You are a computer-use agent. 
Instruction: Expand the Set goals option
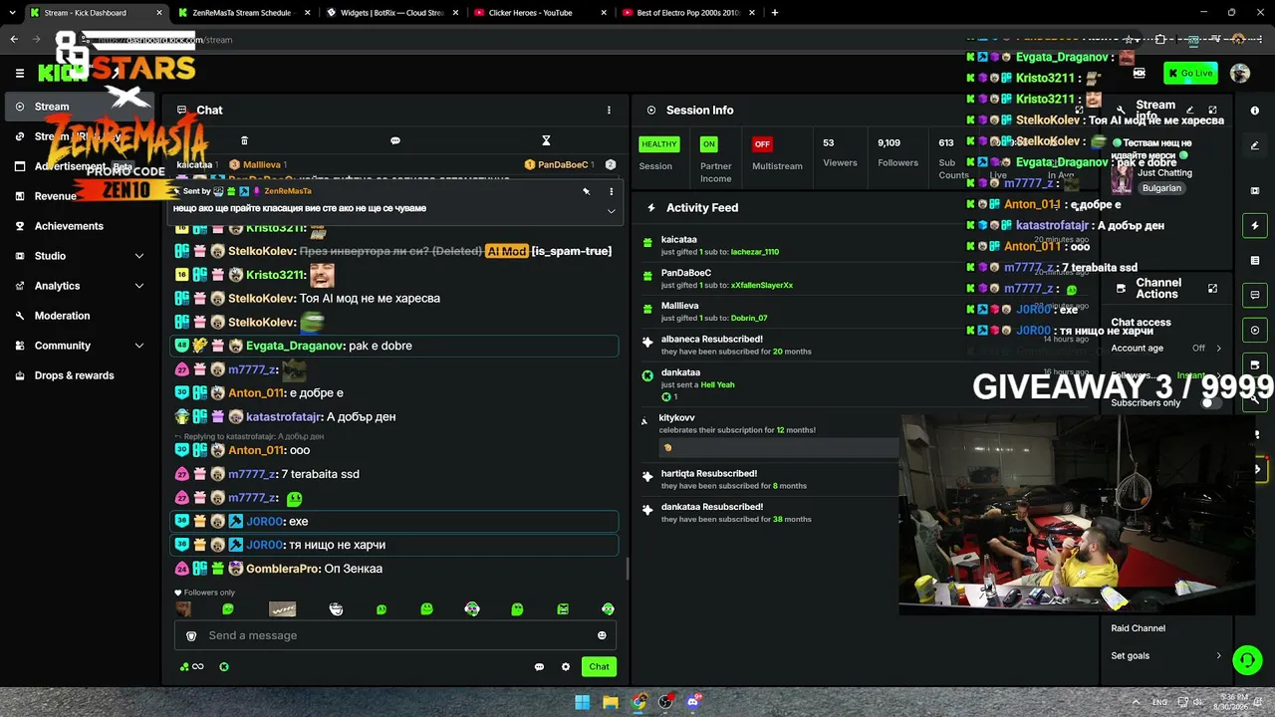1165,655
